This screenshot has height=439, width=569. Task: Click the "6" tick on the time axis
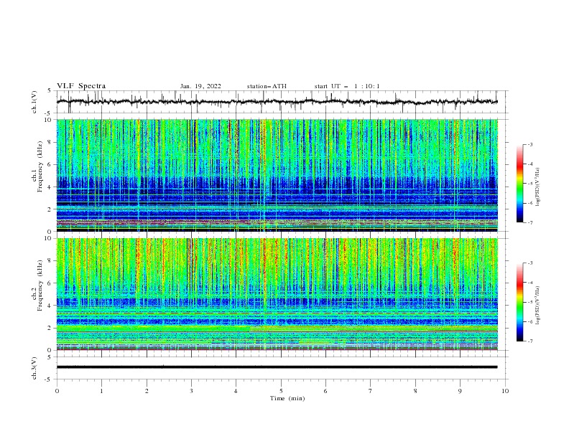pos(325,391)
